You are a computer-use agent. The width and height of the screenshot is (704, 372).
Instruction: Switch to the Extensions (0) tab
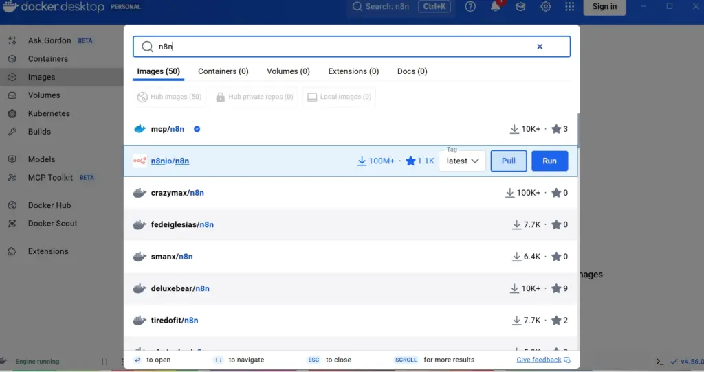click(353, 71)
